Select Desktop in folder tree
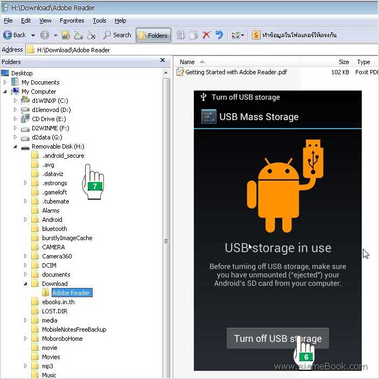Screen dimensions: 379x379 [x=22, y=73]
